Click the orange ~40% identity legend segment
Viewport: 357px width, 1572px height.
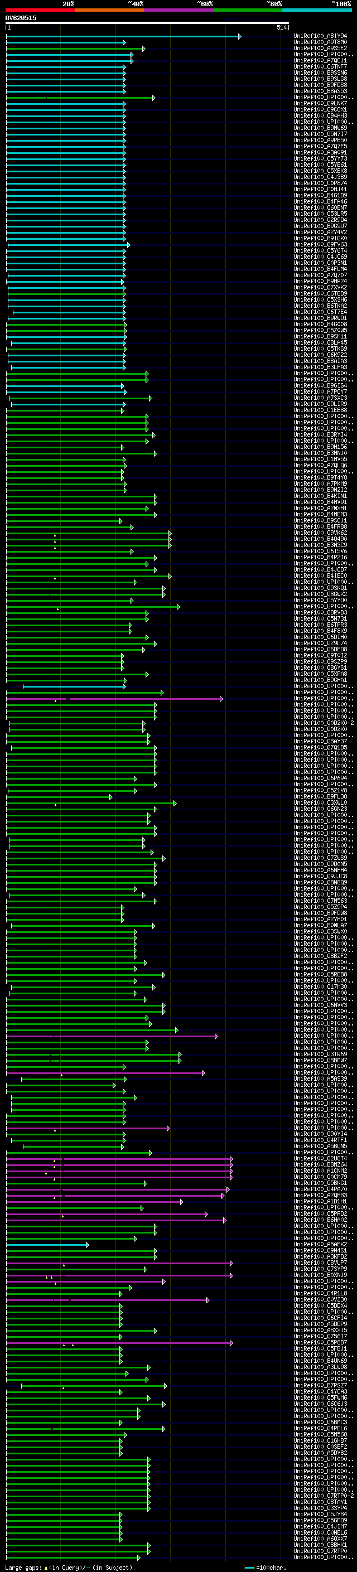pos(109,10)
